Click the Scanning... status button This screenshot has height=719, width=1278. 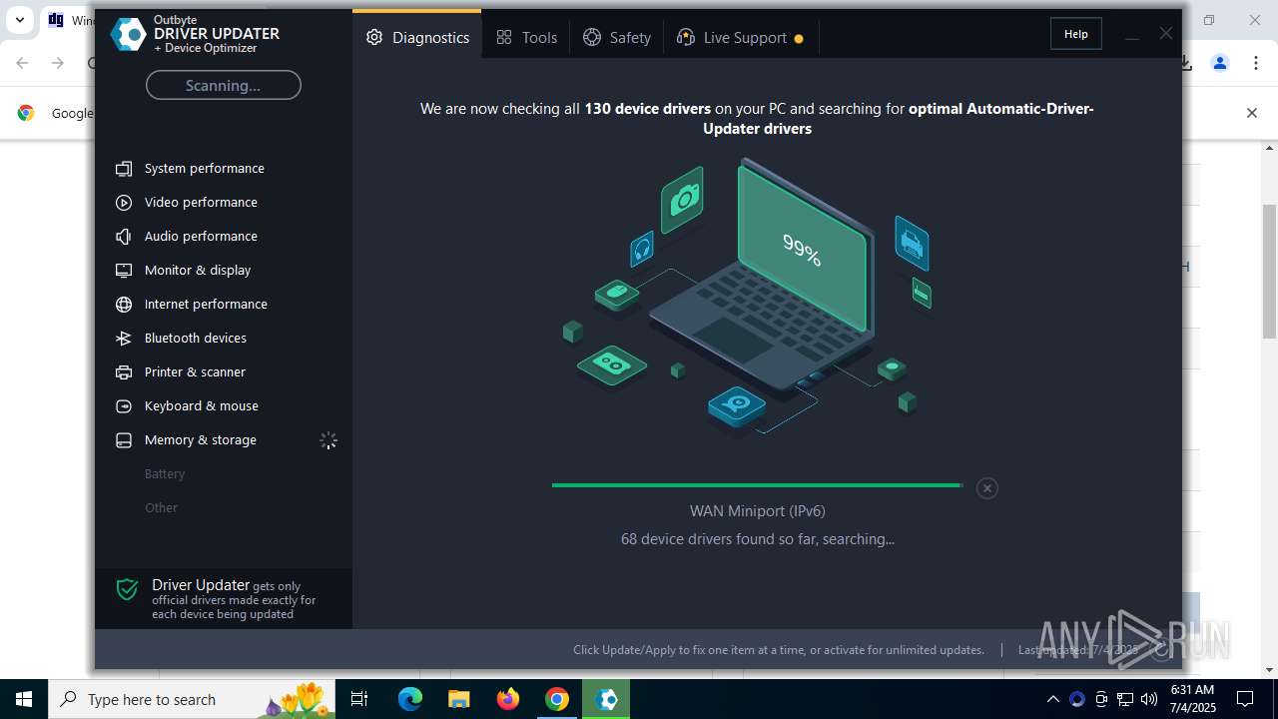click(x=223, y=85)
